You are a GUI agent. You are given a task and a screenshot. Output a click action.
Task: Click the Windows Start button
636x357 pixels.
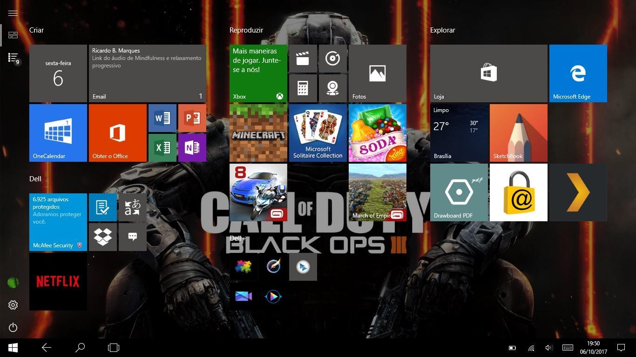[x=13, y=347]
